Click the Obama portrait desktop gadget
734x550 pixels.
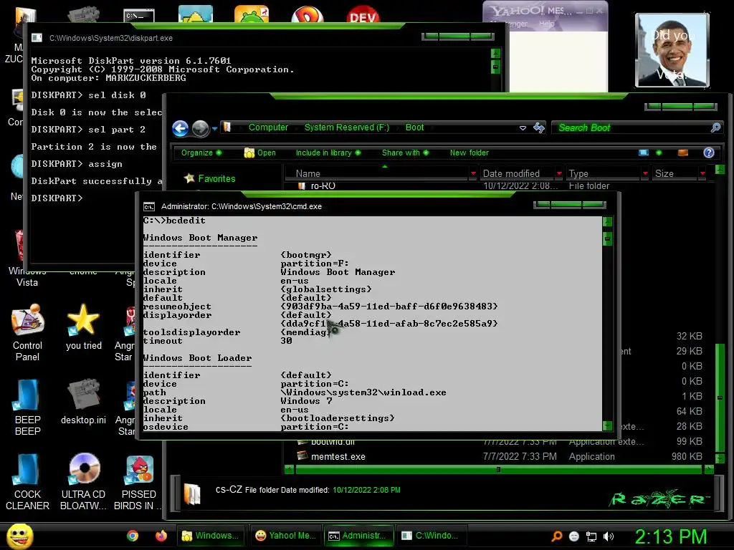672,50
